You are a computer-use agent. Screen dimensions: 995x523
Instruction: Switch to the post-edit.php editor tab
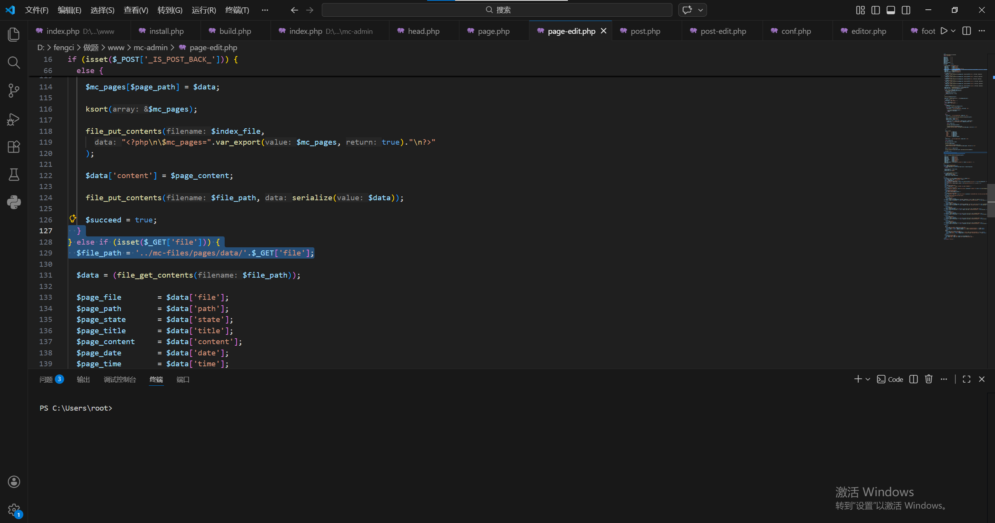(x=723, y=31)
